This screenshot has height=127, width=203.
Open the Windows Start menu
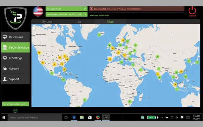4,117
